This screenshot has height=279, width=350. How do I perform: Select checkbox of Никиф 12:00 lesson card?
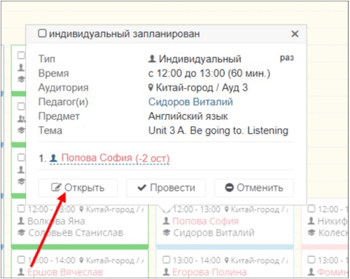(x=311, y=208)
